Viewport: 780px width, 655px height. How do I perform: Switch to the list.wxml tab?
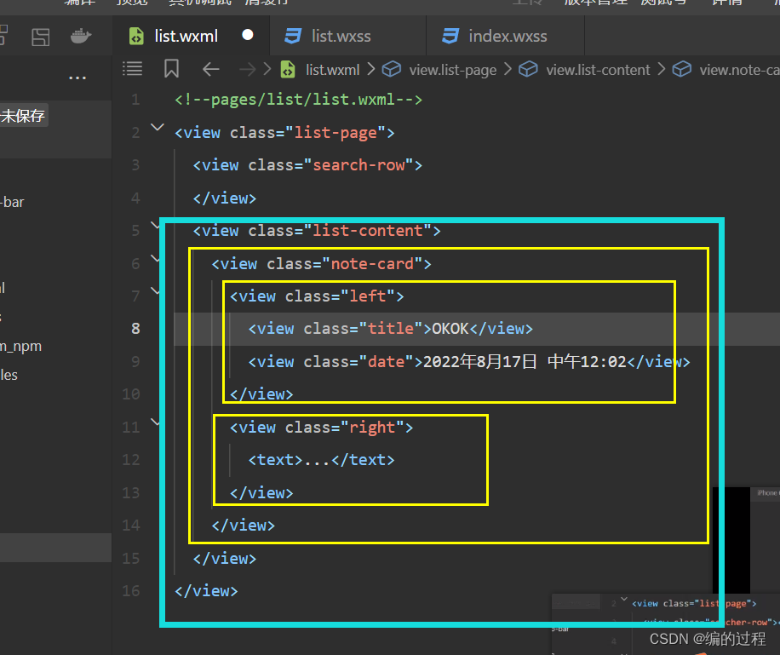[191, 36]
